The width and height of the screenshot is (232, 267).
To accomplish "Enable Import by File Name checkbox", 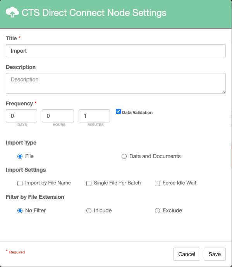I will pyautogui.click(x=20, y=183).
